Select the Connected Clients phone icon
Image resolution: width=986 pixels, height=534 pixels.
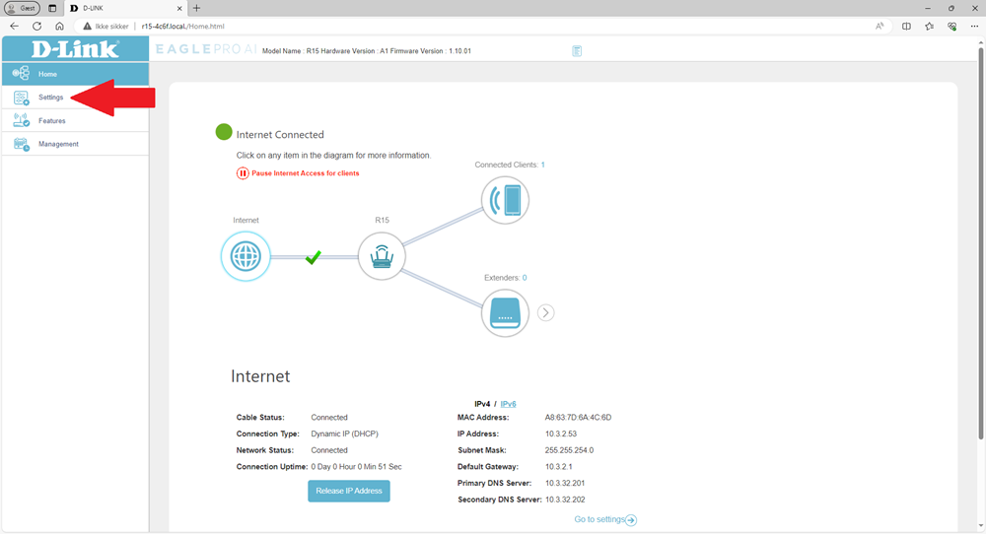[505, 200]
